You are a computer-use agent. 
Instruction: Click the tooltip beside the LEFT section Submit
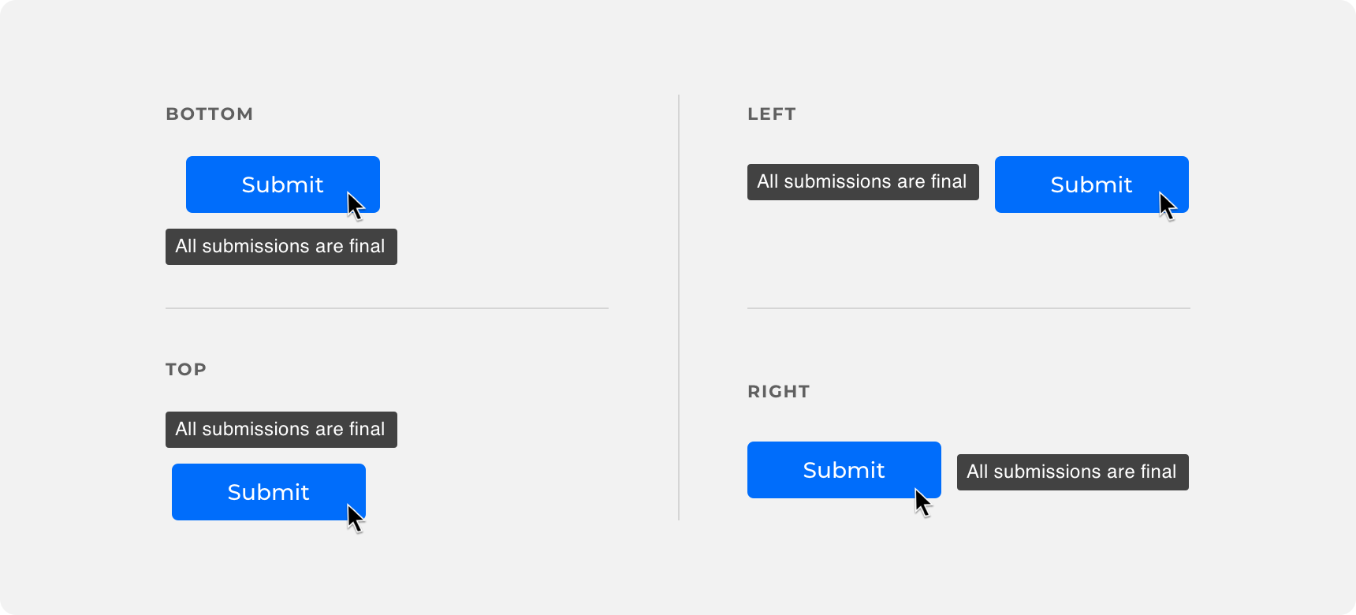pos(863,182)
